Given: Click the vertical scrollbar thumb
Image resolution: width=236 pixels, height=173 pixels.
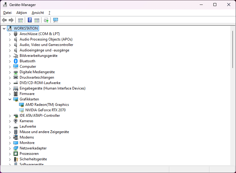Looking at the screenshot, I should click(233, 49).
